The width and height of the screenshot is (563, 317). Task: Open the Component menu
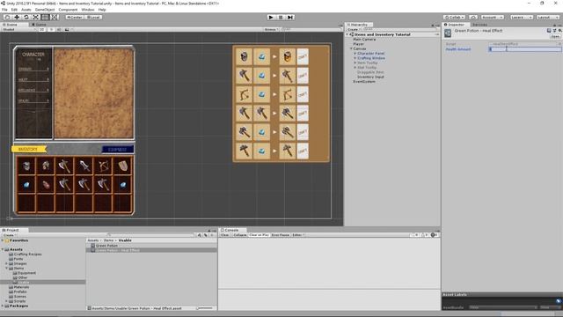click(x=68, y=10)
